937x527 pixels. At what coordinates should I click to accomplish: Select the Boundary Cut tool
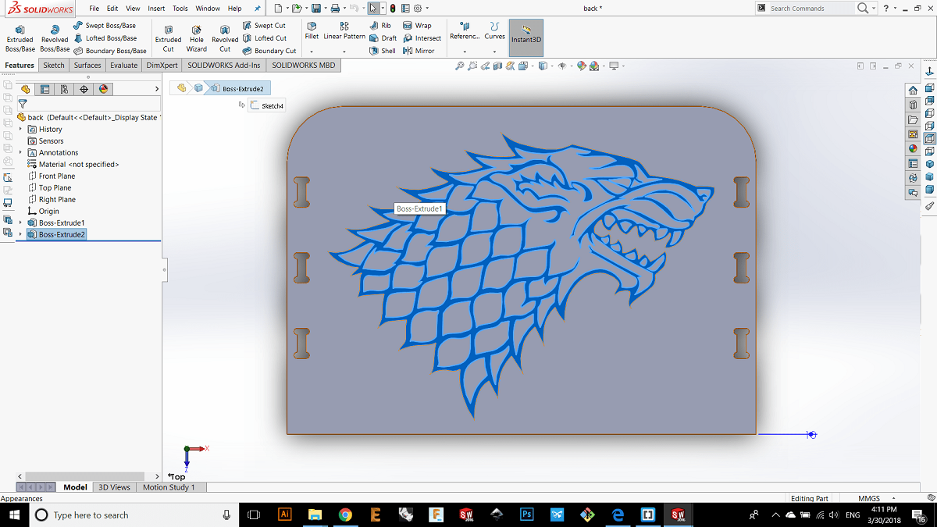click(269, 51)
